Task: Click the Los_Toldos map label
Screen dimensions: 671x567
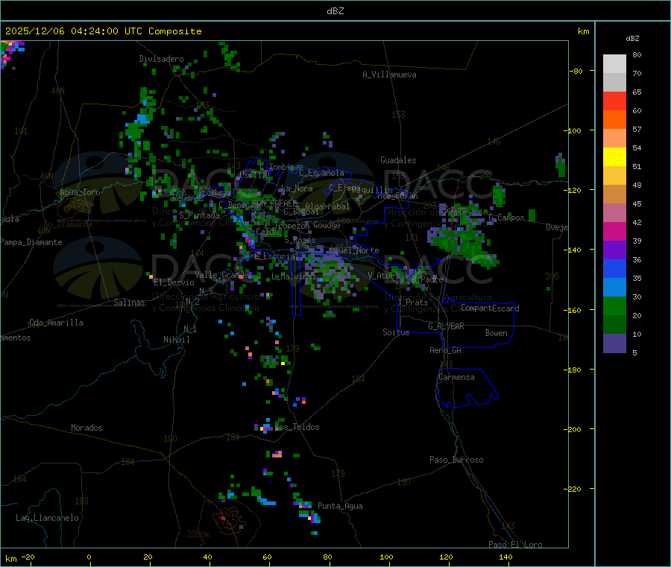Action: pyautogui.click(x=297, y=427)
